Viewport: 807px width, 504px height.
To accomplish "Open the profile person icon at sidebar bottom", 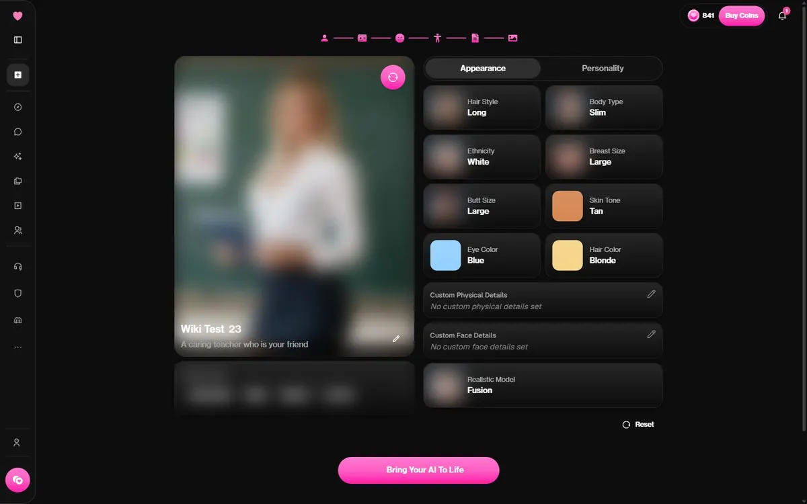I will pos(17,443).
